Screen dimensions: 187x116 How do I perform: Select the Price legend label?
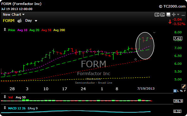[x=11, y=30]
